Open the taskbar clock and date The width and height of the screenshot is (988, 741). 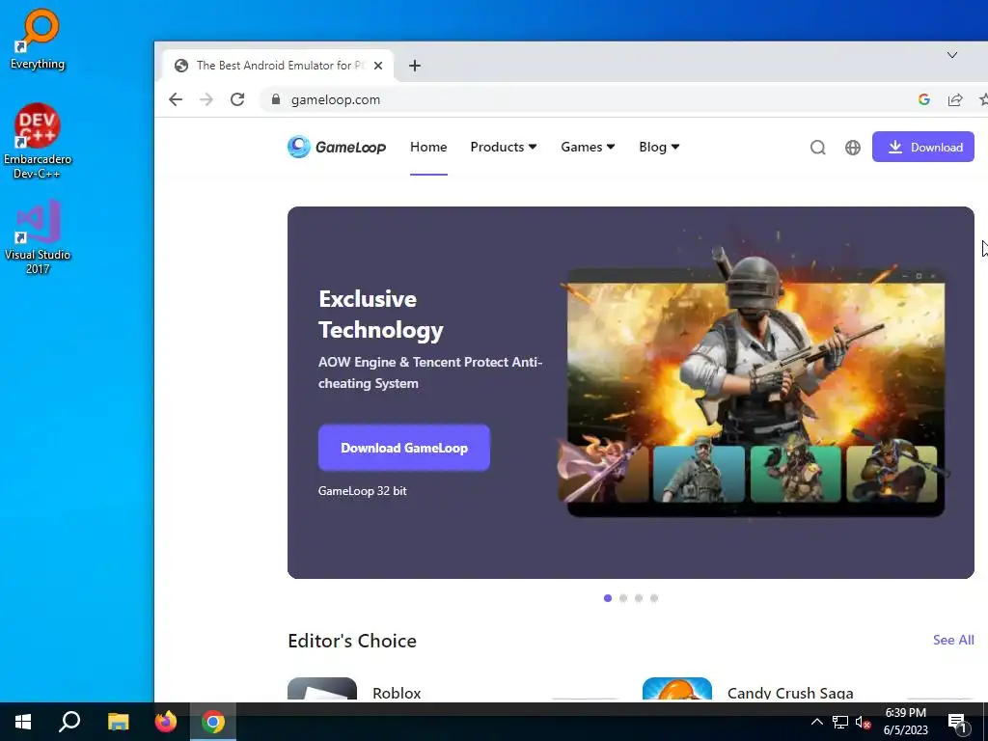[905, 722]
